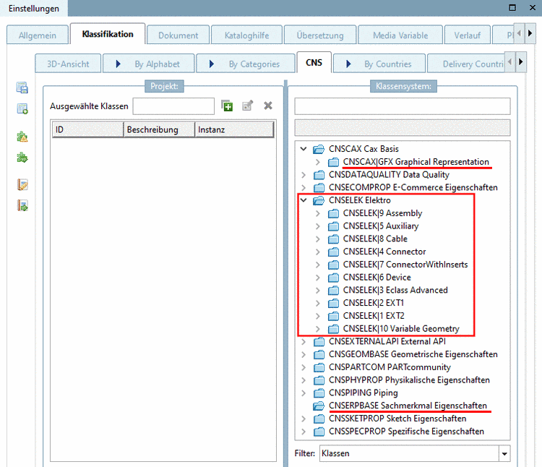Expand CNSCAX|GFX Graphical Representation node
Screen dimensions: 542x467
318,162
